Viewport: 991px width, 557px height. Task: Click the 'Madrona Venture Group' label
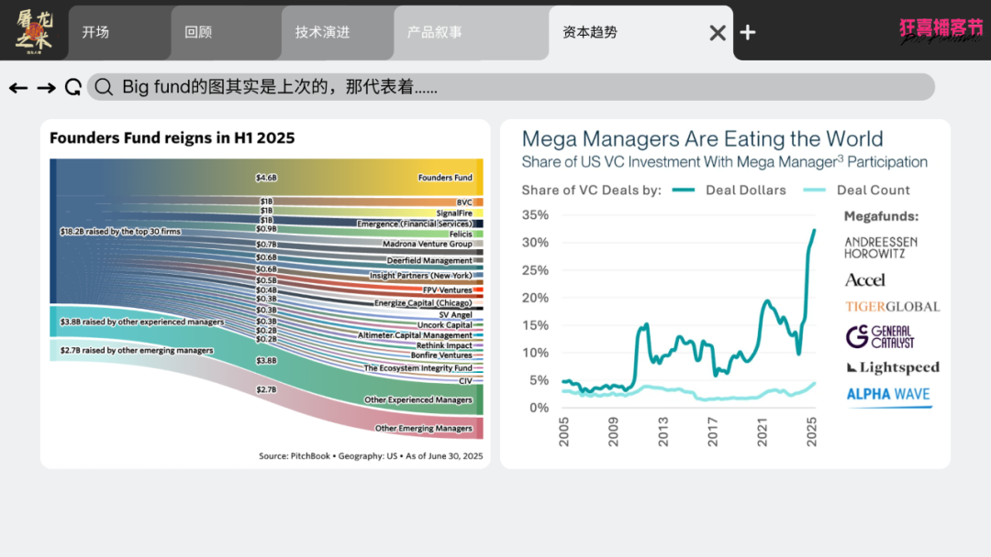pyautogui.click(x=428, y=244)
